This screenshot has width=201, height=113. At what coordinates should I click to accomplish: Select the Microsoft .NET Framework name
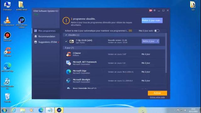(84, 62)
